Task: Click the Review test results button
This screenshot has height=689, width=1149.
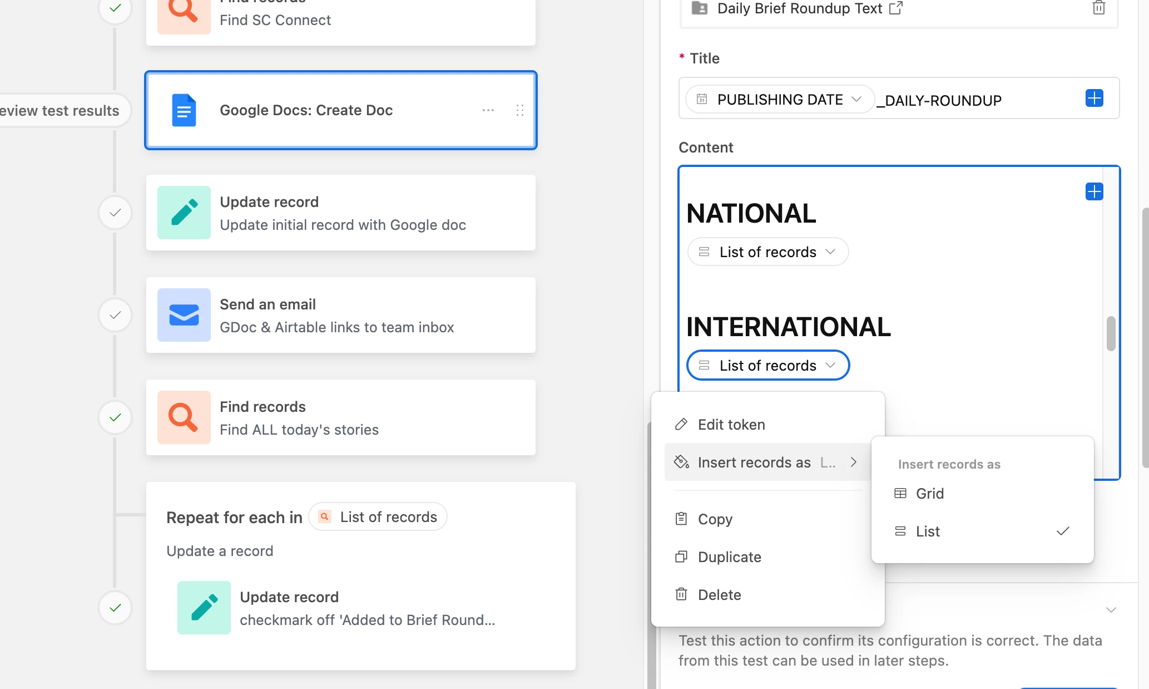Action: click(60, 111)
